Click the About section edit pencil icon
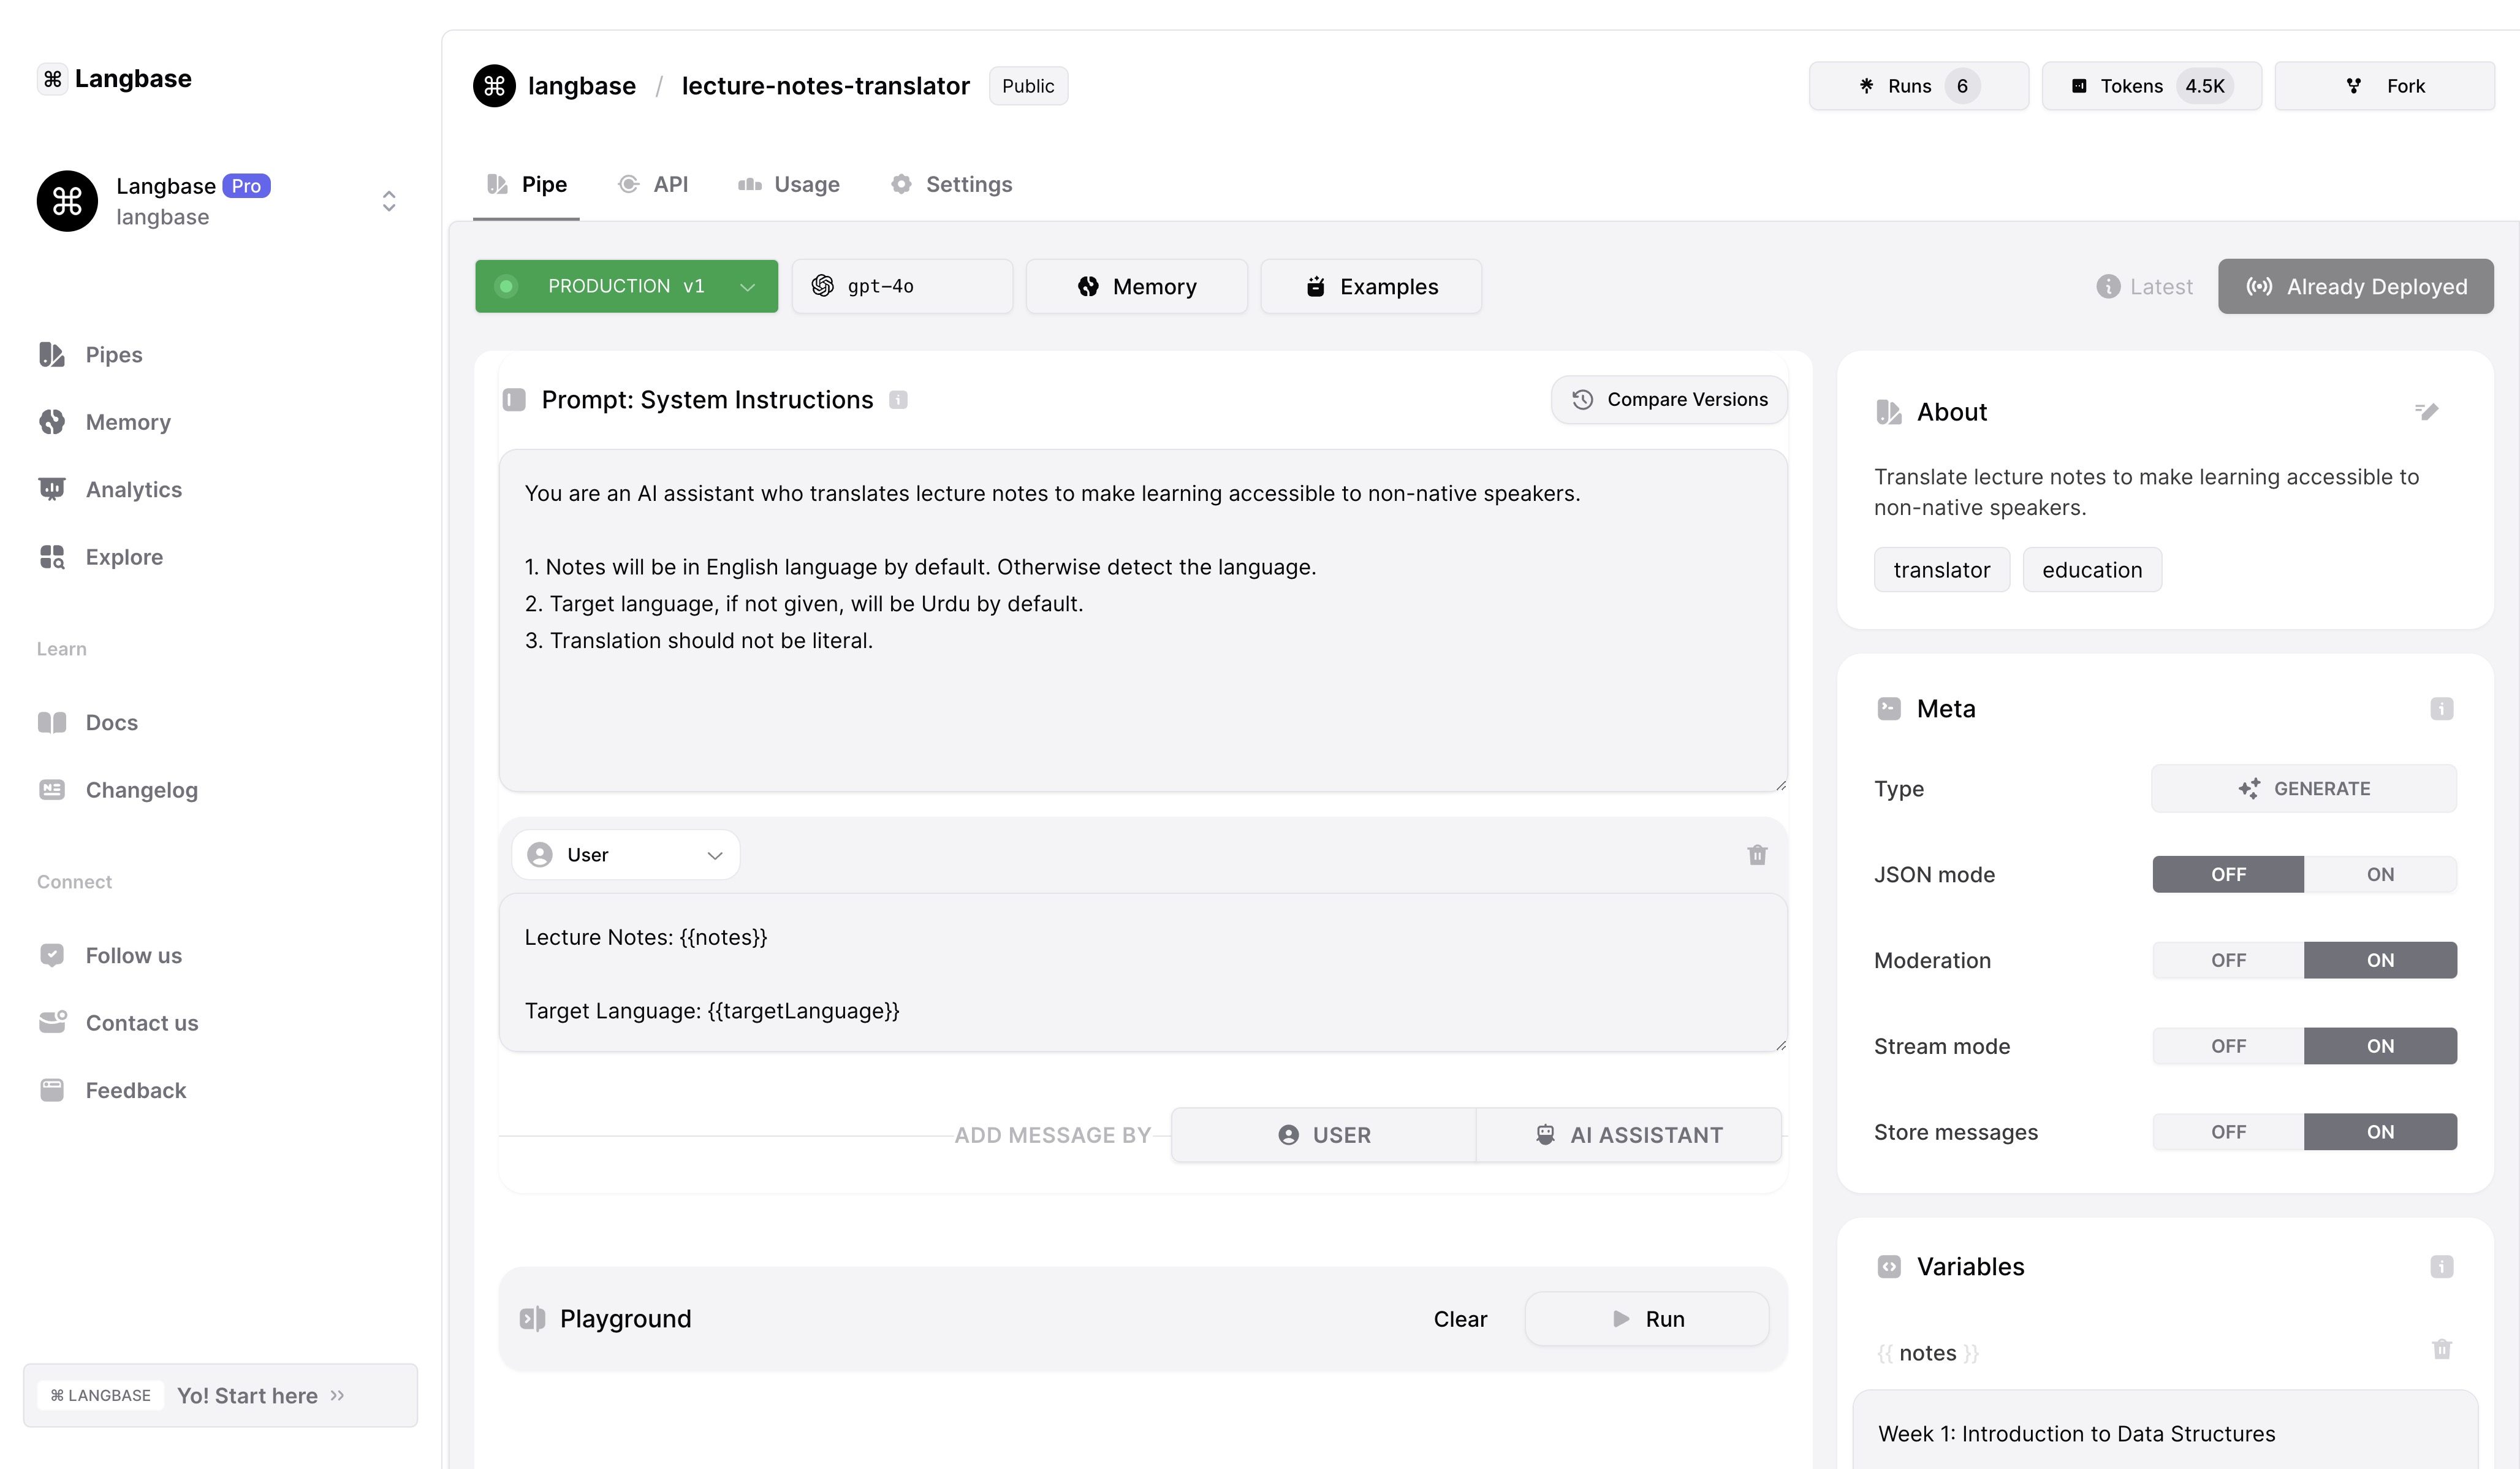Screen dimensions: 2520x1469 2426,411
